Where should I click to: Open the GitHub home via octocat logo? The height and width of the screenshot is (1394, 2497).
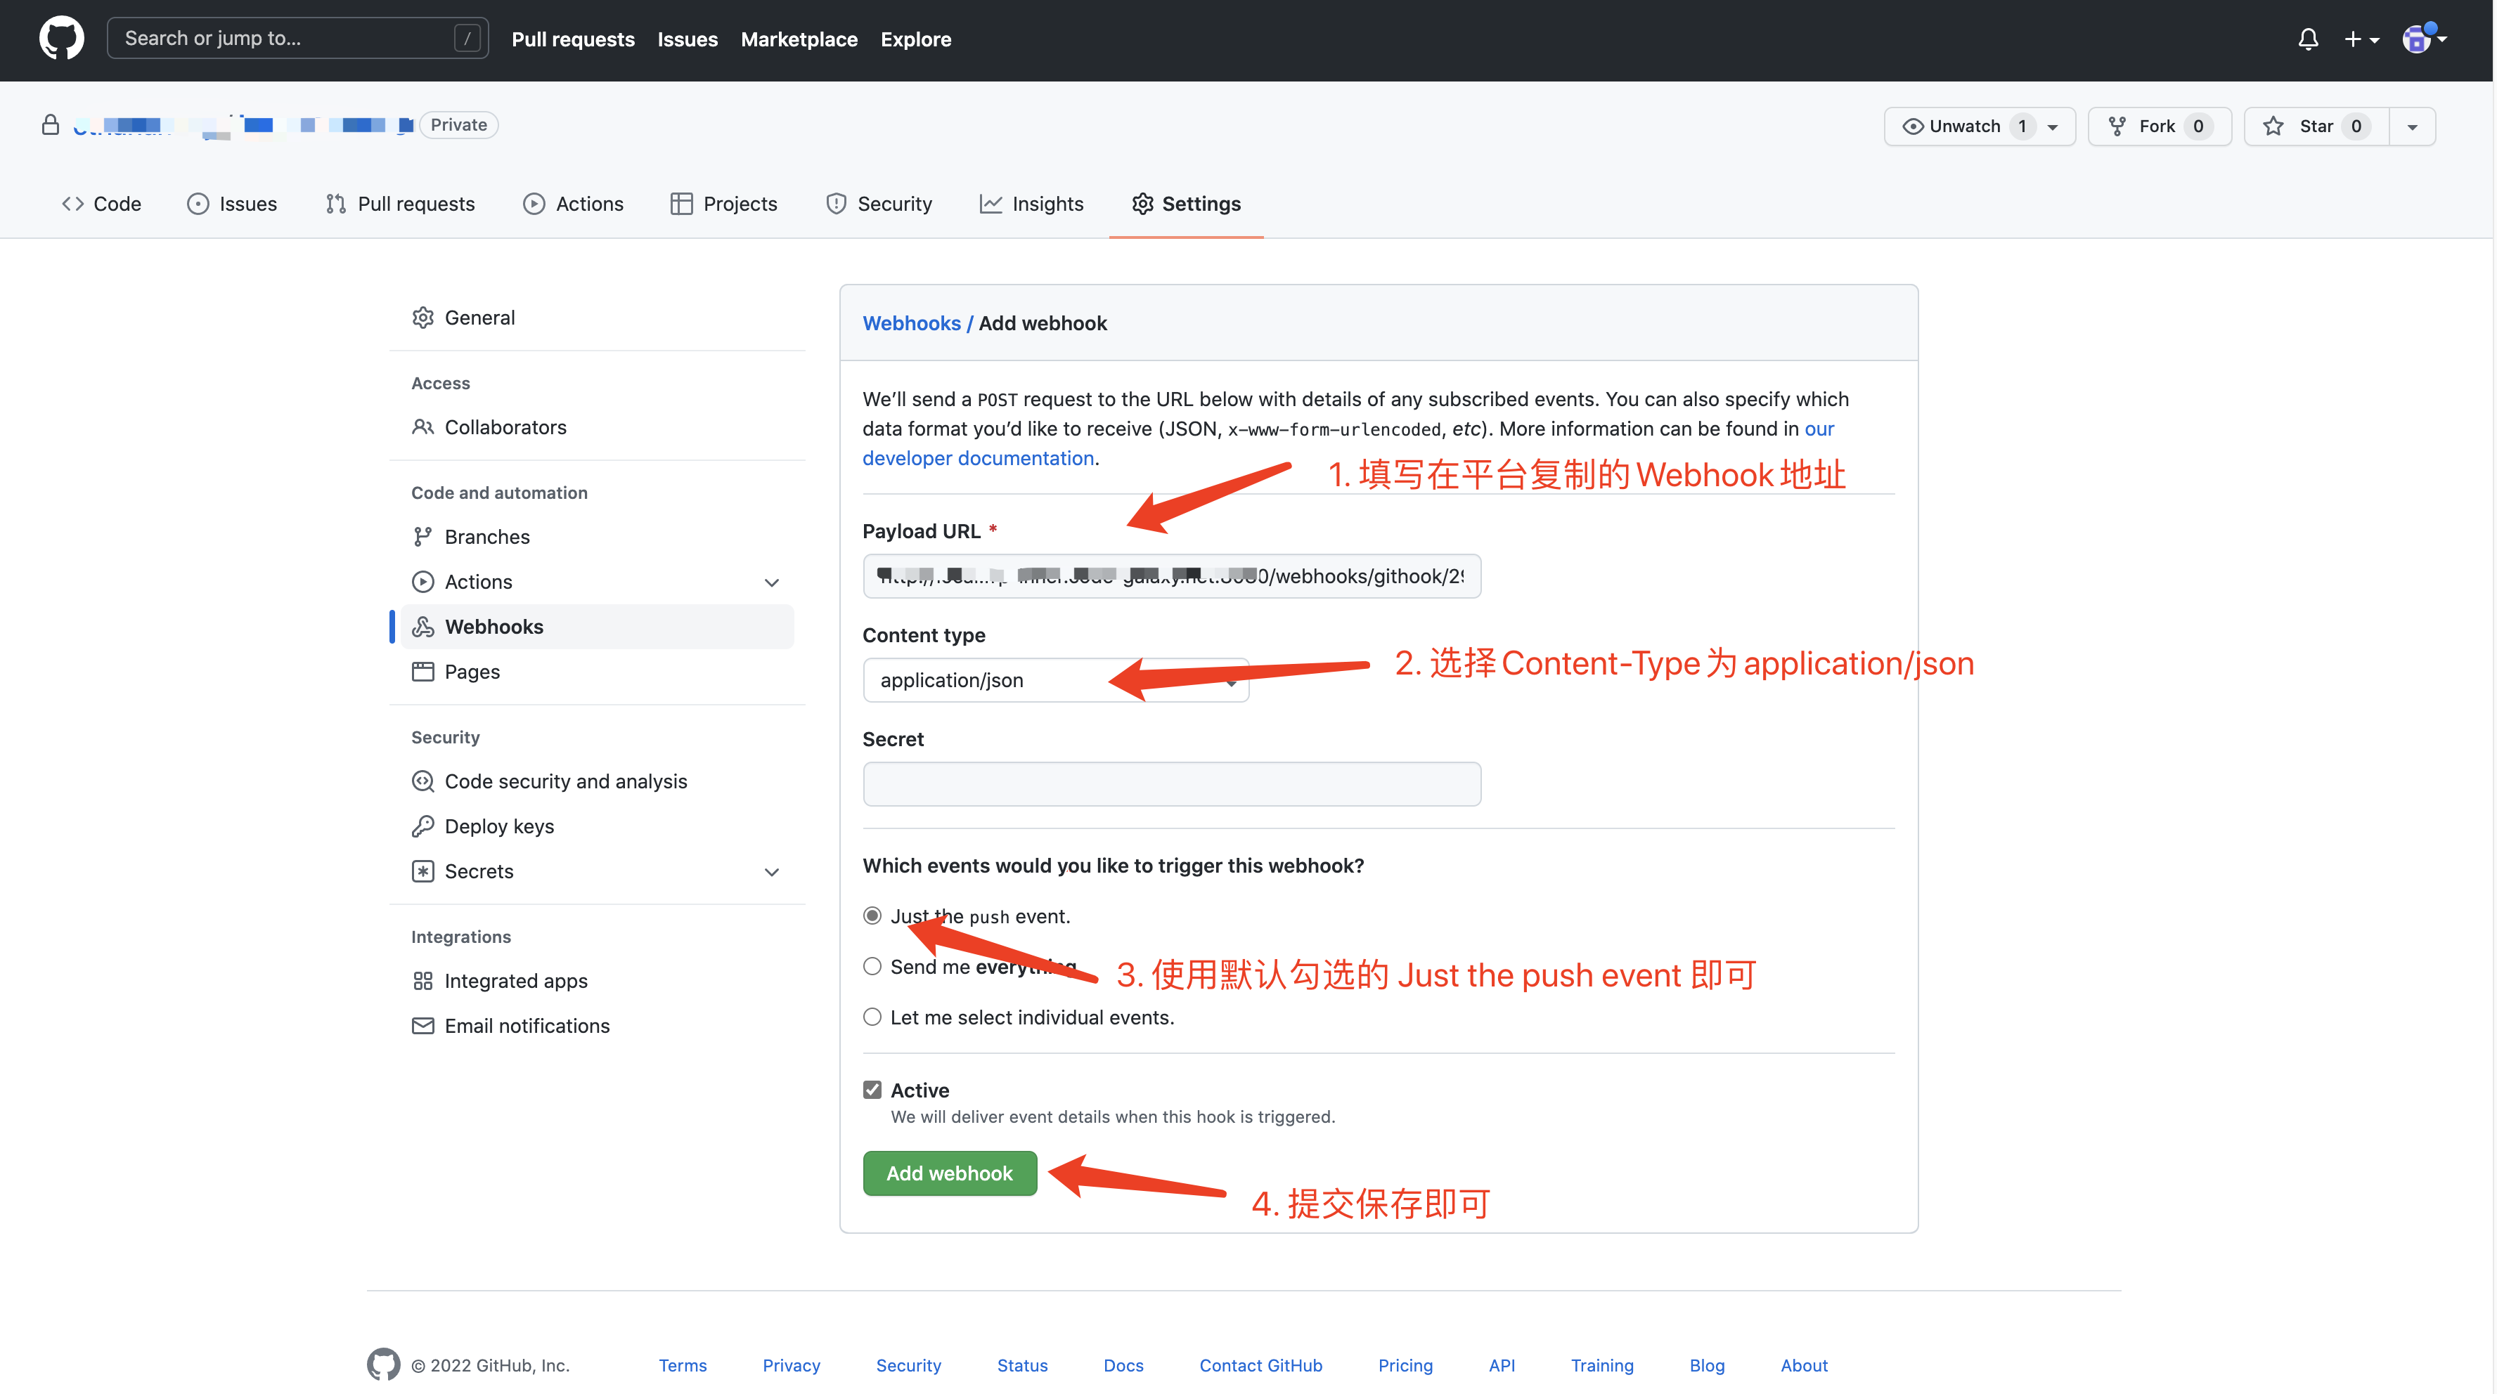tap(61, 39)
